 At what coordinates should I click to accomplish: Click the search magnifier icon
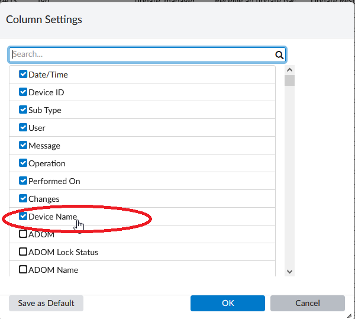(280, 55)
